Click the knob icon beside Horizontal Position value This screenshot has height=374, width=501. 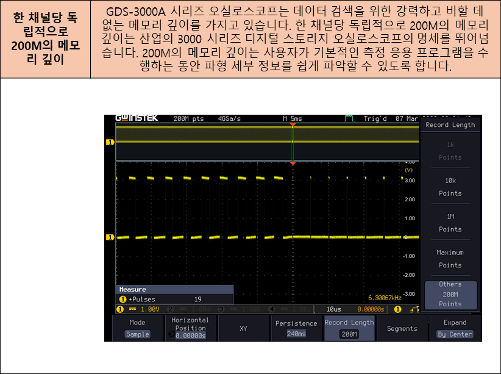[171, 334]
